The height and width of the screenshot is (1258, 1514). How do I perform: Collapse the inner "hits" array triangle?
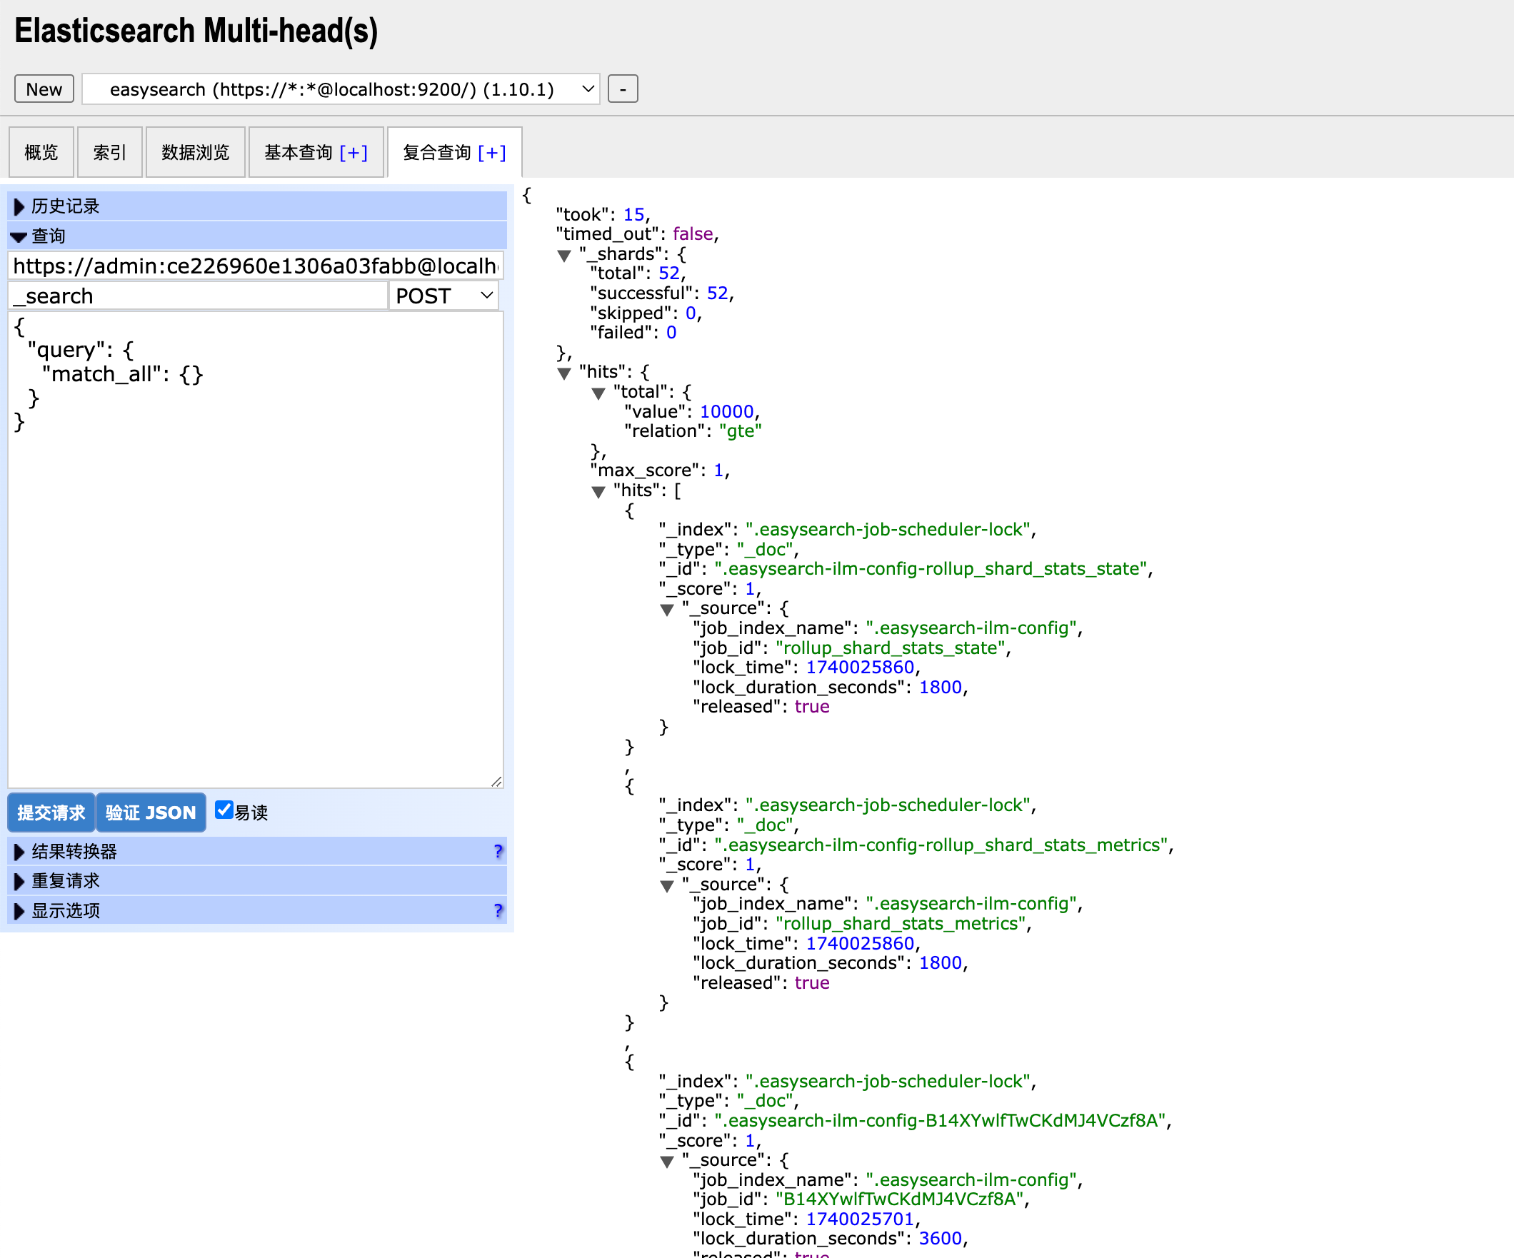point(598,492)
